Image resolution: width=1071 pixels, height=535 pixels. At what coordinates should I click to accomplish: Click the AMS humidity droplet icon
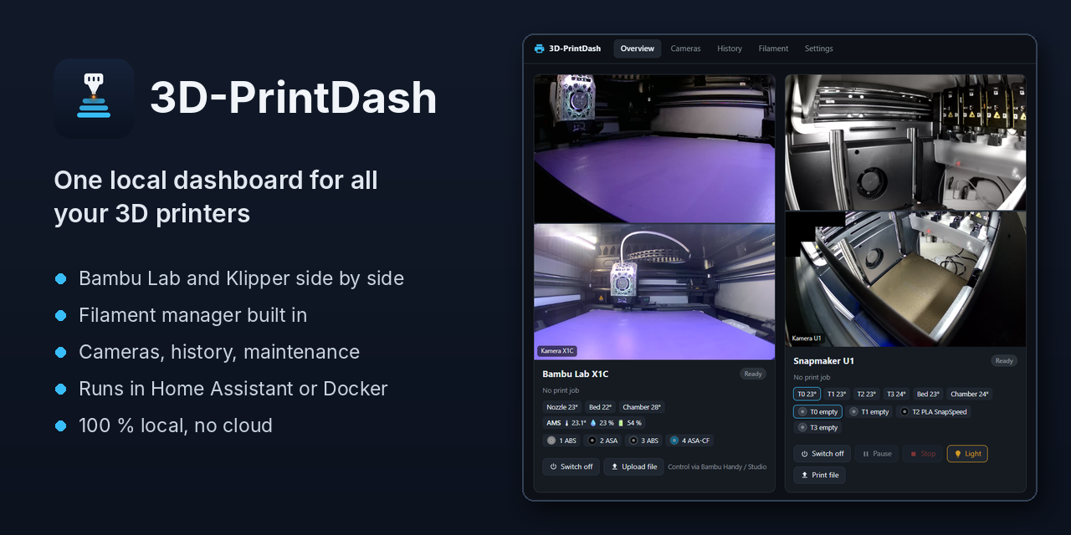click(593, 423)
